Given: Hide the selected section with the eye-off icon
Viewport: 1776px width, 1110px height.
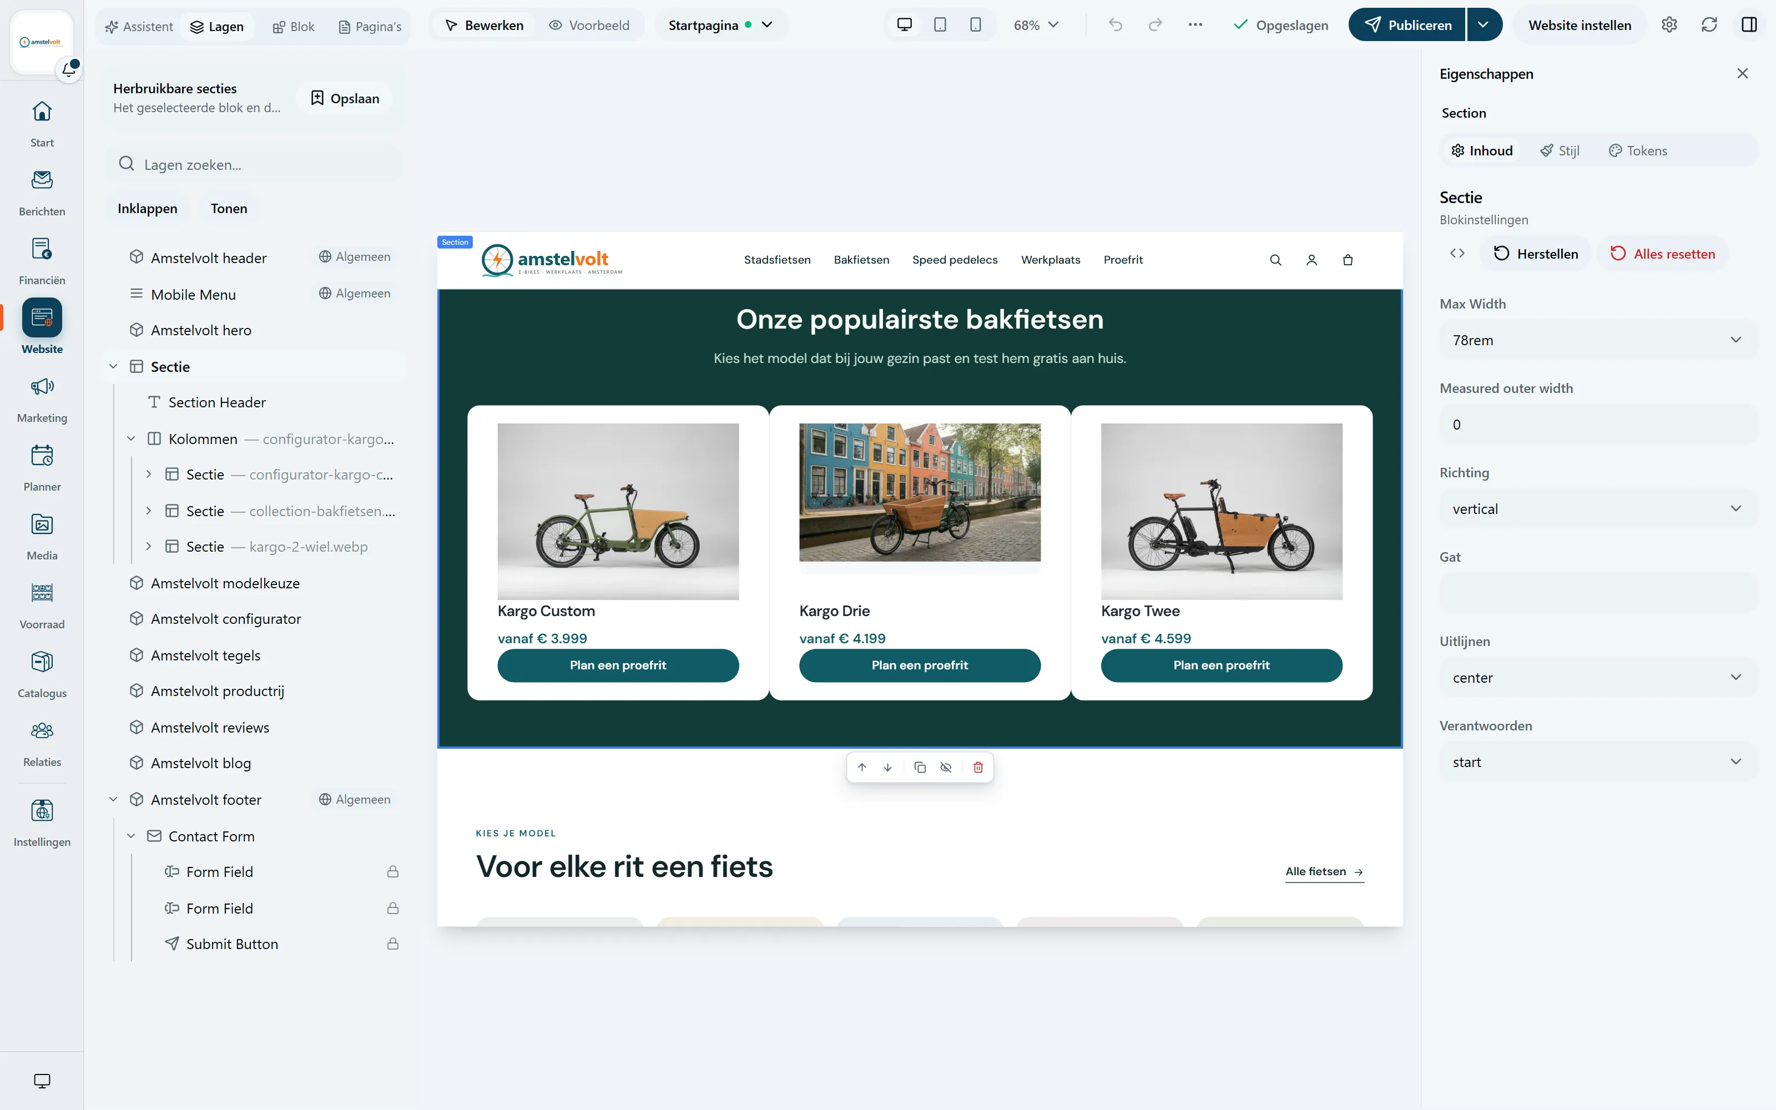Looking at the screenshot, I should 946,767.
